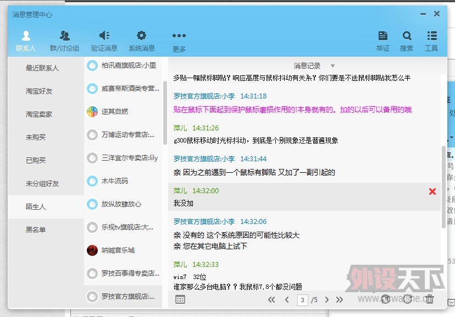The height and width of the screenshot is (317, 455).
Task: Select the 已购买 group
Action: click(46, 160)
